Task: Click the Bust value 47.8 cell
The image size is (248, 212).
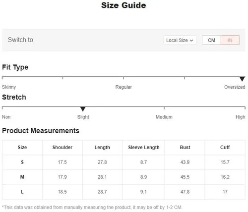Action: 185,192
